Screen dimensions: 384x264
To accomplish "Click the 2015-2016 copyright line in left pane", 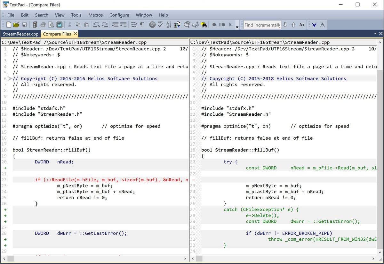I will coord(85,78).
